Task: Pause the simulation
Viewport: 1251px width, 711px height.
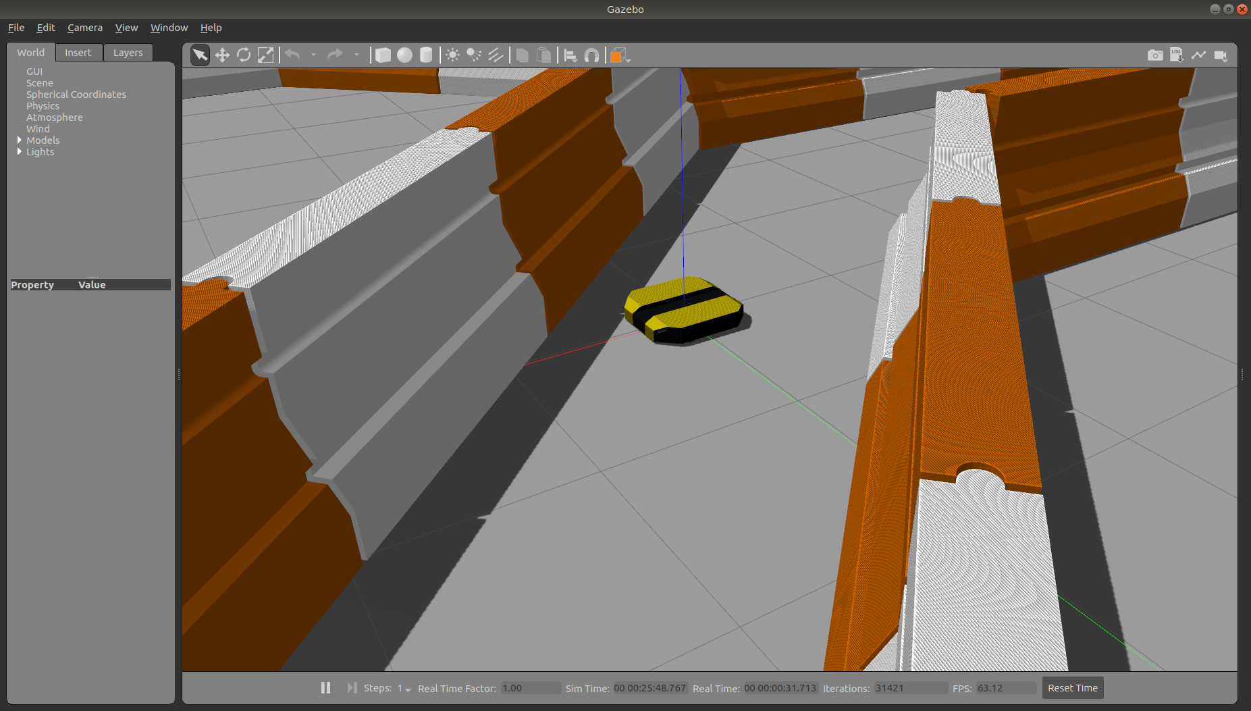Action: pyautogui.click(x=325, y=687)
